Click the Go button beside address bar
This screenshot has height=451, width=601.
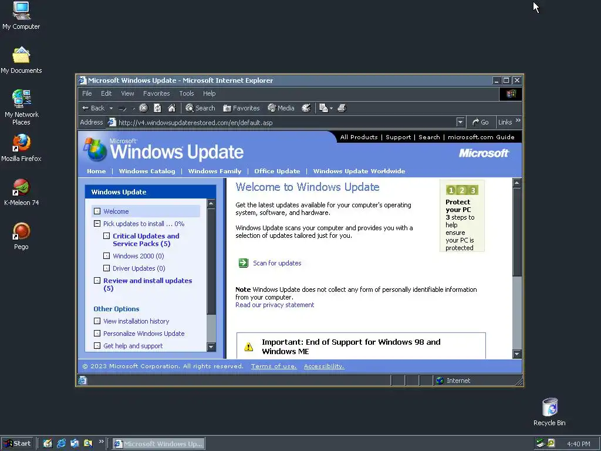pos(480,122)
